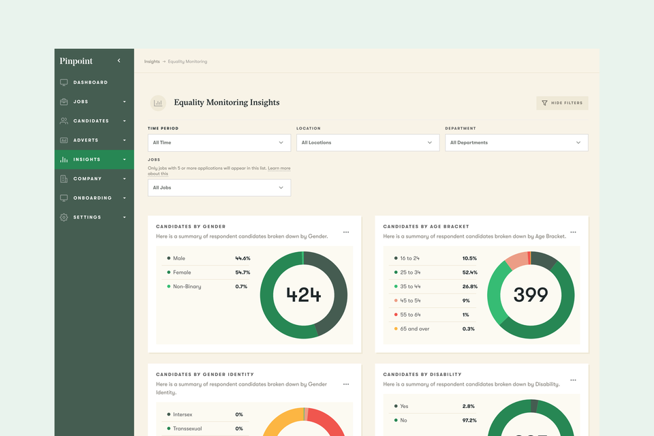Click the Candidates by Gender heading

(x=191, y=227)
